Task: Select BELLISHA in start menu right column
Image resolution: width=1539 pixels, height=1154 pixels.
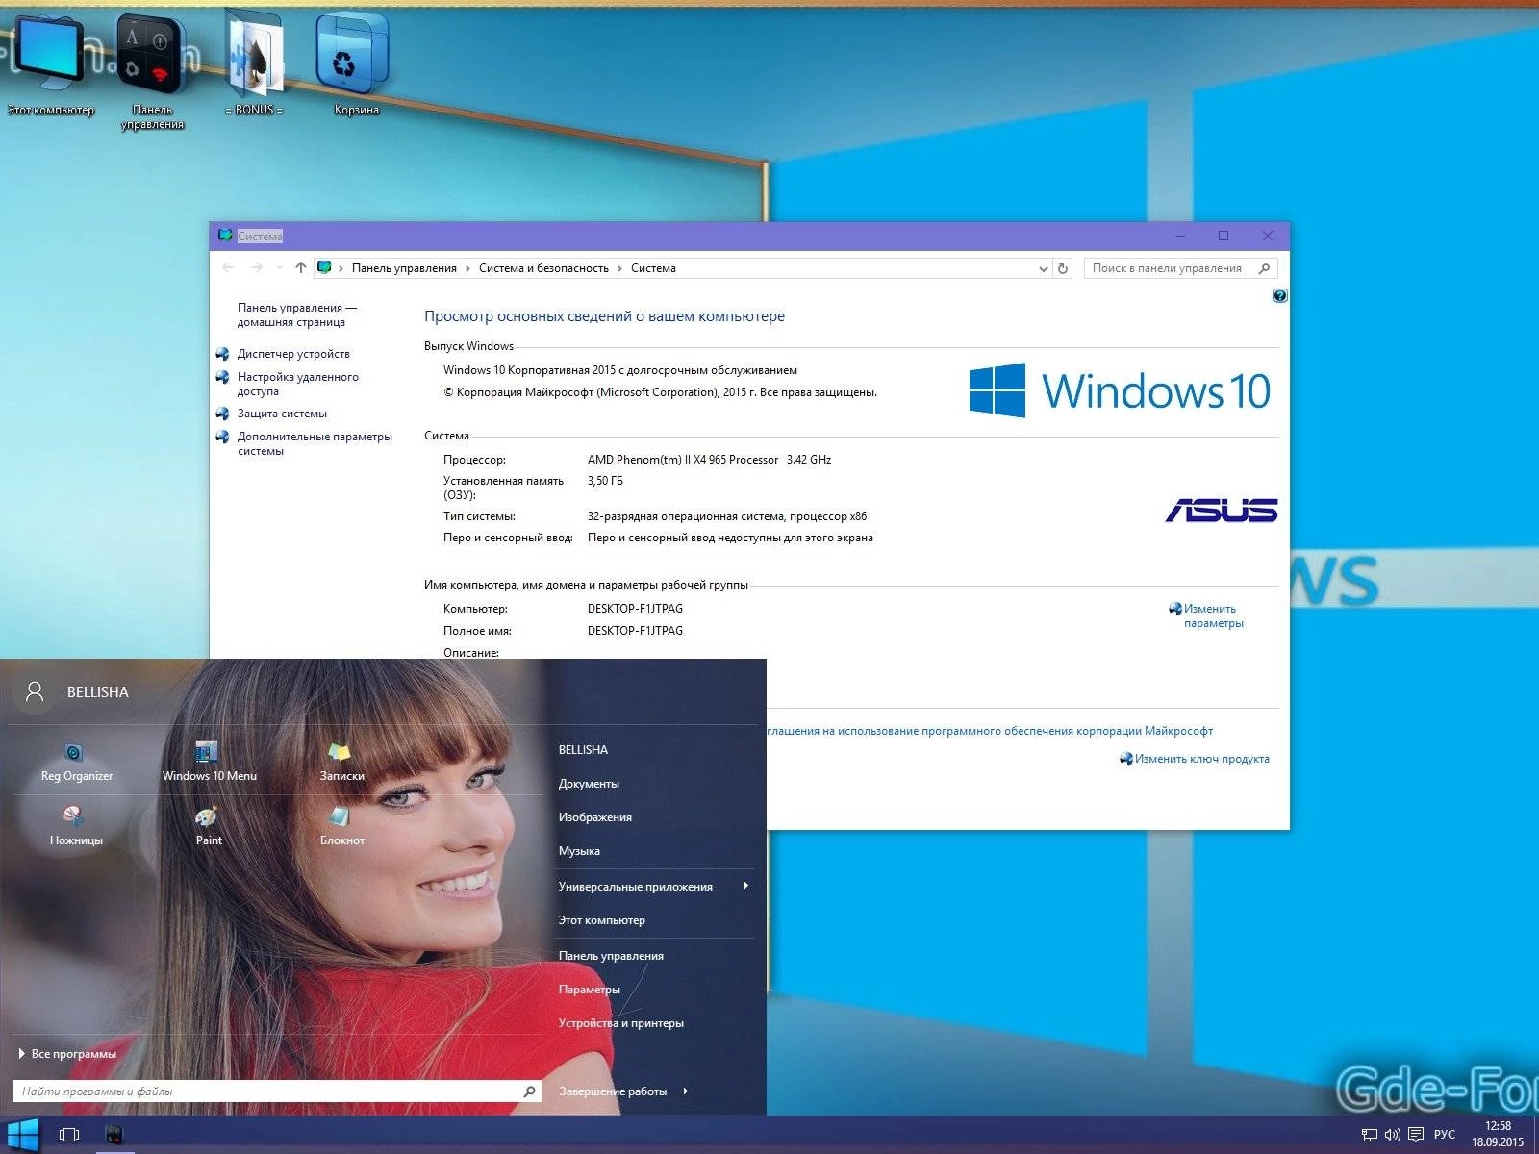Action: point(583,749)
